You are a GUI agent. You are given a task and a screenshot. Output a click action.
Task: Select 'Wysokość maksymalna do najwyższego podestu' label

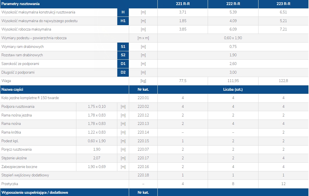click(39, 21)
